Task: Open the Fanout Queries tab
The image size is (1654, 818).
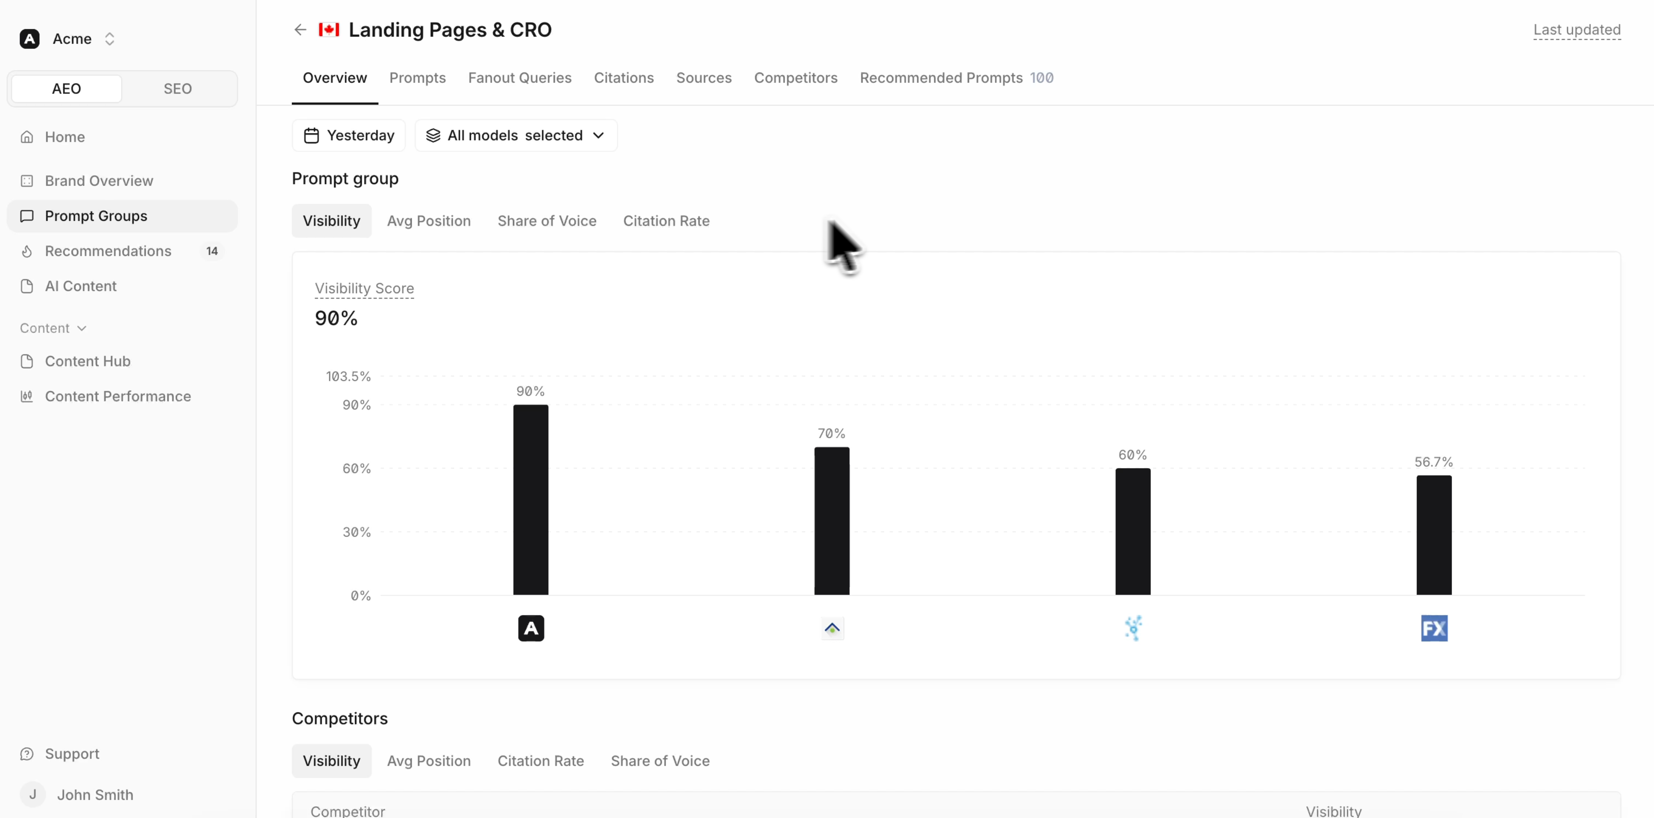Action: click(x=519, y=78)
